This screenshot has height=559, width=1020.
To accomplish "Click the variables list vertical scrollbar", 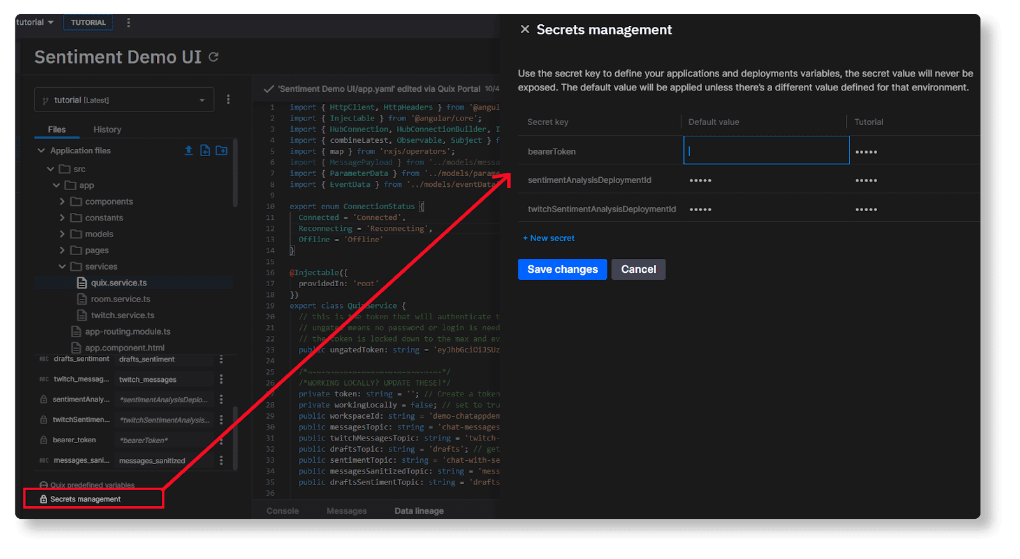I will tap(235, 439).
